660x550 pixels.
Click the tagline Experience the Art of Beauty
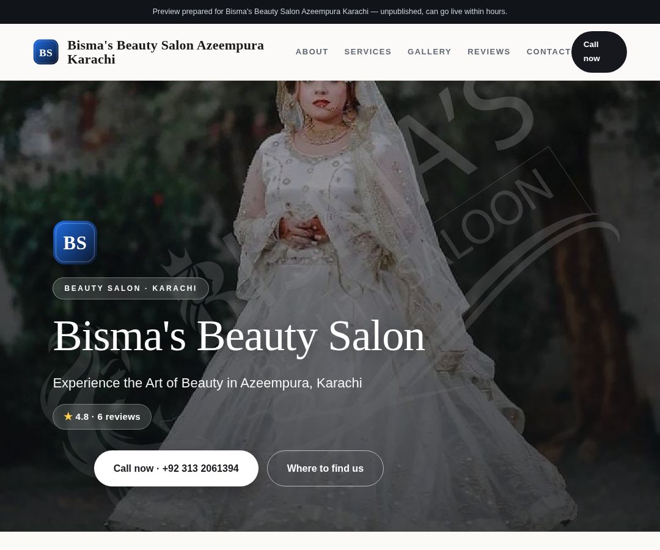(x=208, y=383)
